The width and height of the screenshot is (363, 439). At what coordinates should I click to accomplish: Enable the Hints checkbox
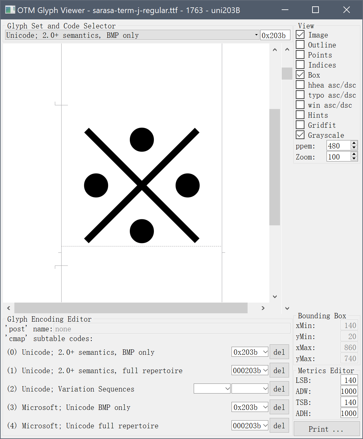[x=300, y=115]
